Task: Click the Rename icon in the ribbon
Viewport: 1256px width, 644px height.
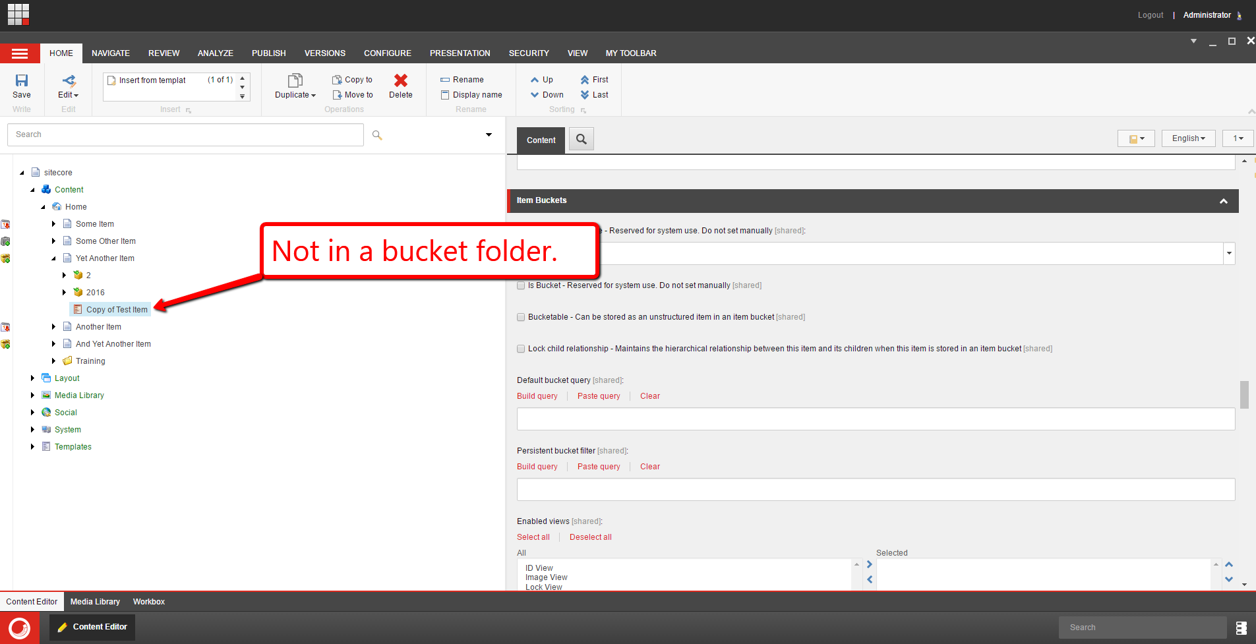Action: tap(445, 80)
